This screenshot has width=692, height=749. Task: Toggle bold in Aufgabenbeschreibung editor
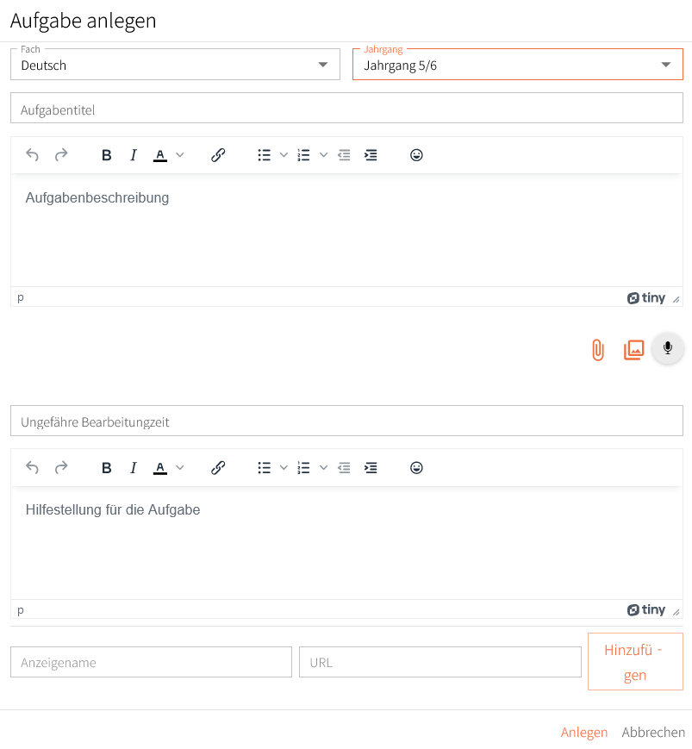click(107, 155)
